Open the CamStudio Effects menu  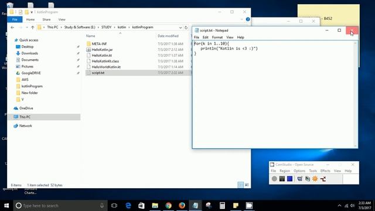325,171
